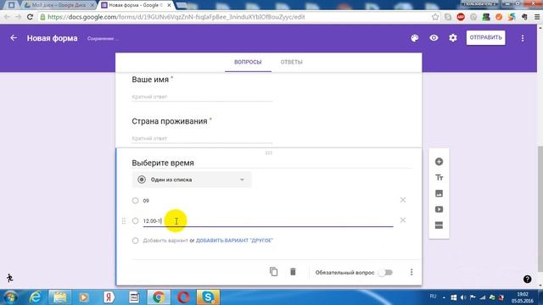Open the header three-dot more menu

pos(523,38)
